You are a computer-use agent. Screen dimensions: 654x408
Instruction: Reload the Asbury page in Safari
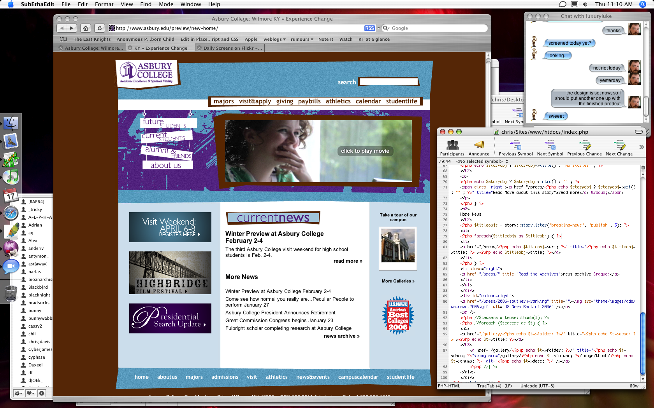tap(100, 28)
